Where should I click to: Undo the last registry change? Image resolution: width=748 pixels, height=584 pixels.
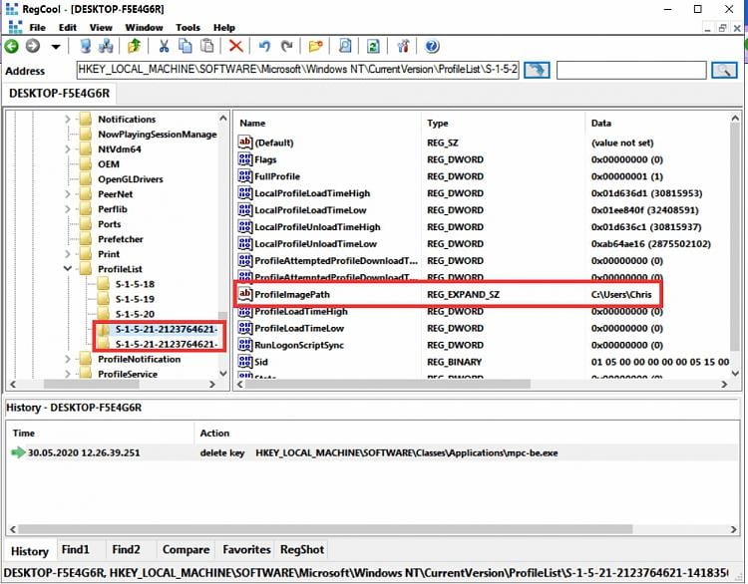(x=264, y=46)
